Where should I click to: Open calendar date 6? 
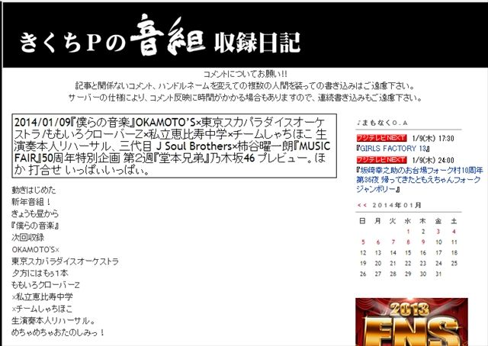(x=378, y=242)
